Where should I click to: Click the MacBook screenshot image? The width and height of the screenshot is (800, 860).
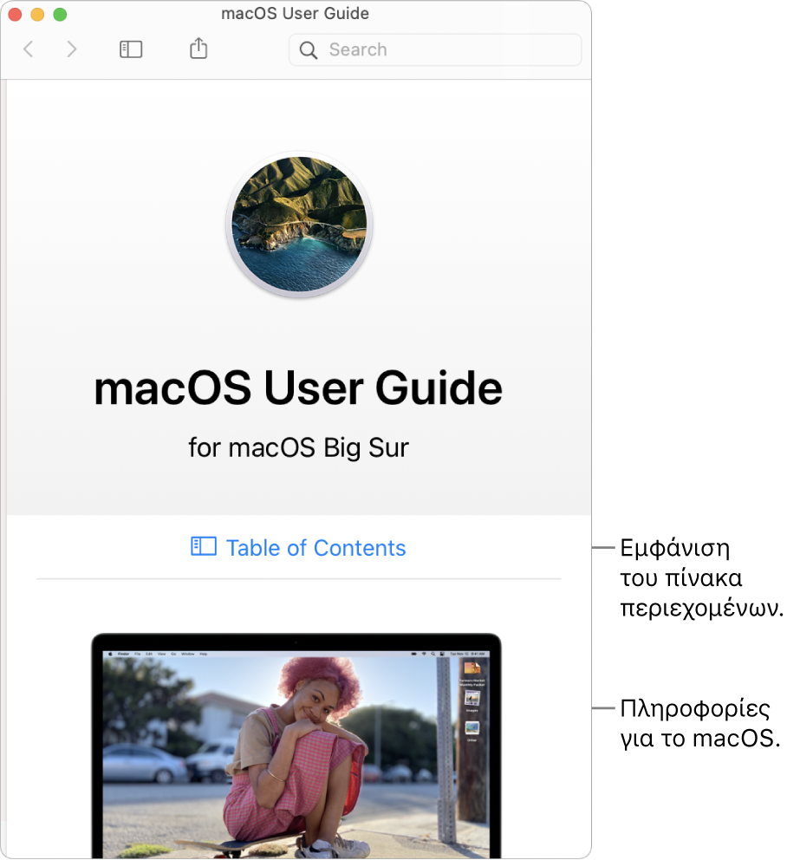(x=296, y=746)
